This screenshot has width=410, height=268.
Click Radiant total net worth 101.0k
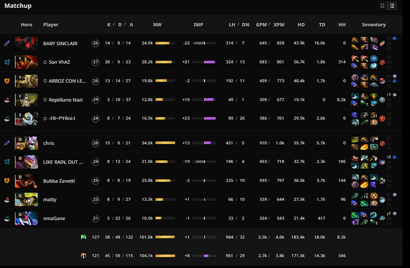pos(146,237)
